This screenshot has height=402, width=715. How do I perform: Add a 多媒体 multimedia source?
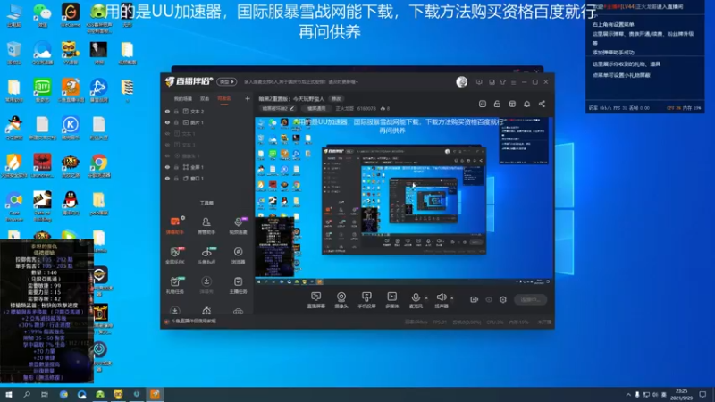point(392,300)
